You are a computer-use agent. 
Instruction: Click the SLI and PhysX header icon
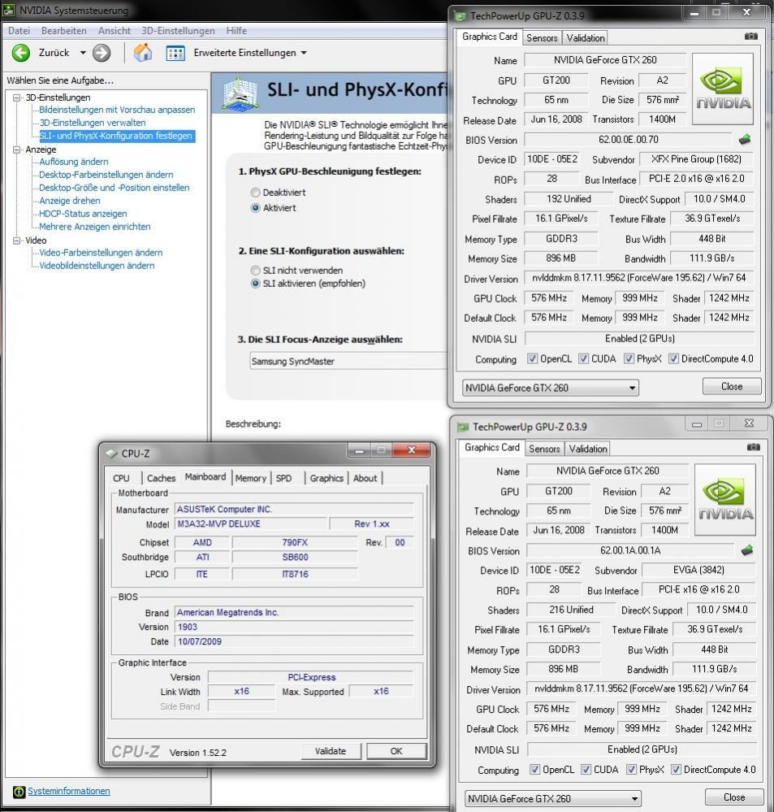(x=240, y=93)
